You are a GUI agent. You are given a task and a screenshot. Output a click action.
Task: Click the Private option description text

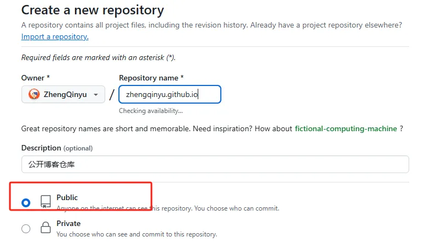[x=137, y=234]
